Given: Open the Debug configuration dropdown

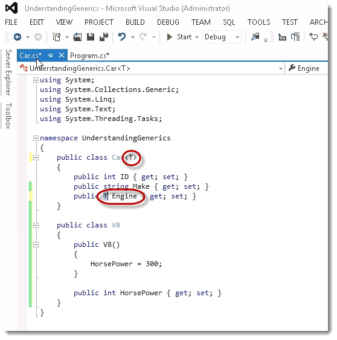Looking at the screenshot, I should pos(222,37).
